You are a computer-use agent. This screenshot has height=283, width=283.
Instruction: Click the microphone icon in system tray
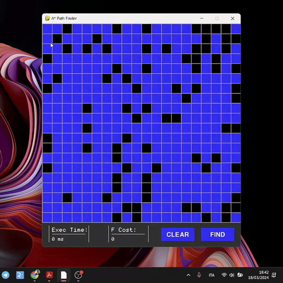200,275
